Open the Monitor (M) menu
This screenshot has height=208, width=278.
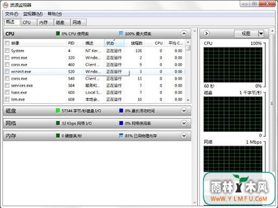point(33,14)
